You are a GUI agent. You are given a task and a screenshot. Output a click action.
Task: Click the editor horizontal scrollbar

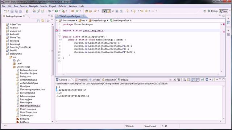point(141,75)
